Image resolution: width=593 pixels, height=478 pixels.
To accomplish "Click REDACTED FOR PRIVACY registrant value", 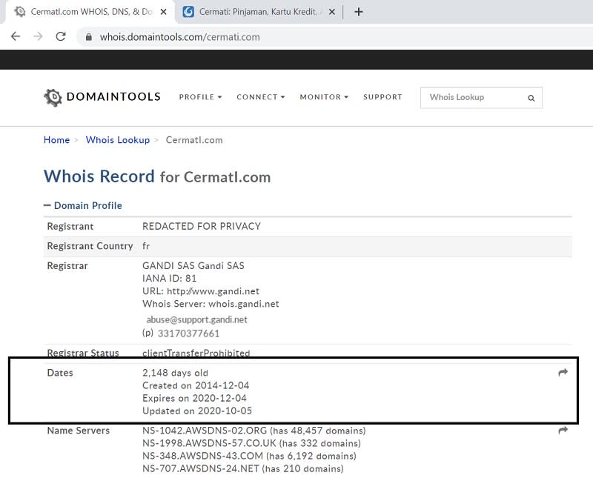I will tap(202, 226).
